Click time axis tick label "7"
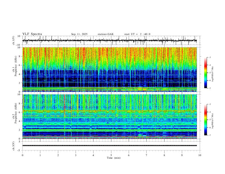 coord(147,155)
